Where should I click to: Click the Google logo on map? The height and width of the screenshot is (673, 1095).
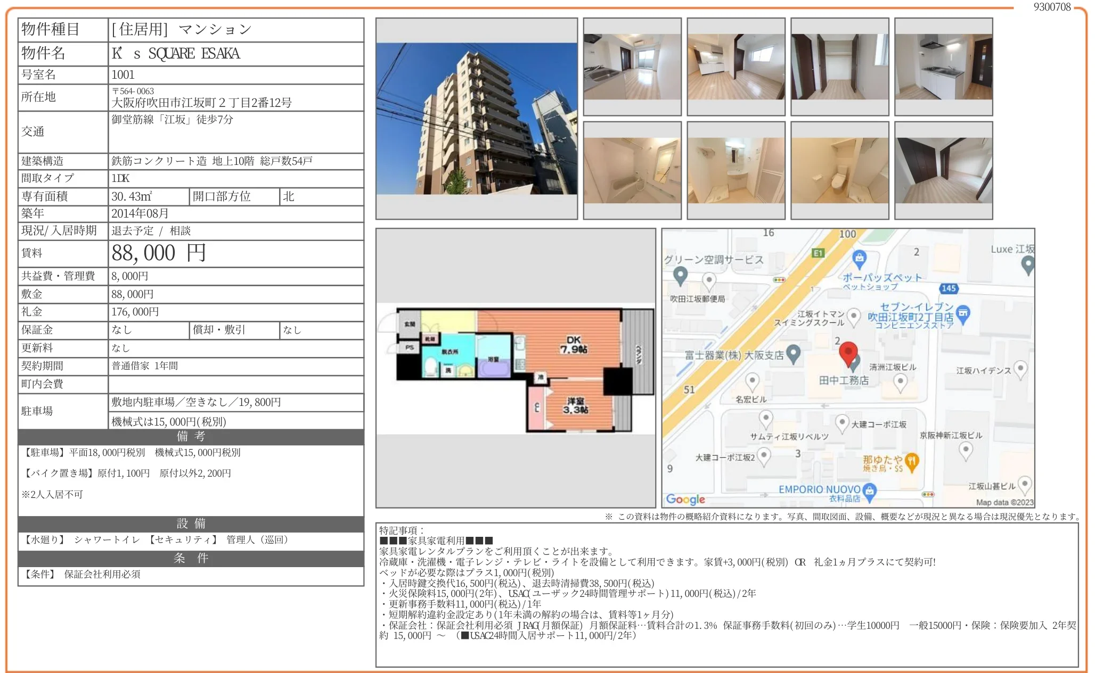coord(685,499)
